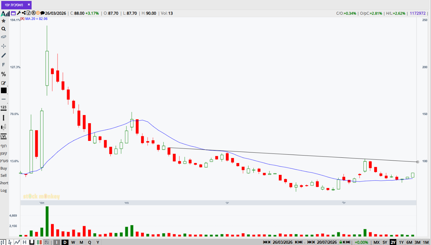The image size is (431, 245).
Task: Toggle the Log scale option
Action: (x=3, y=190)
